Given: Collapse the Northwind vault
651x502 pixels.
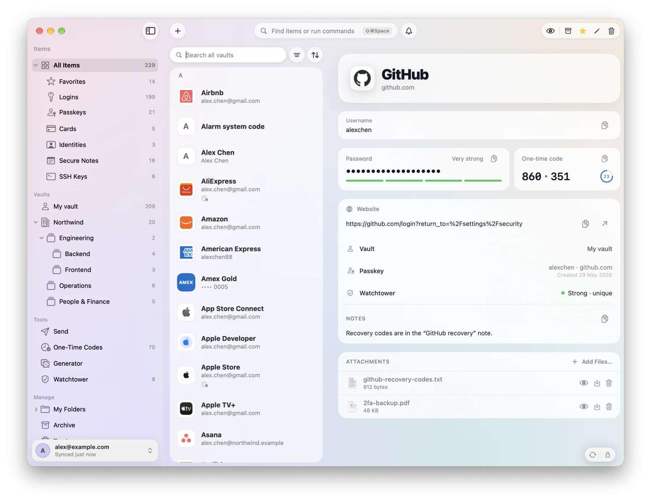Looking at the screenshot, I should (x=36, y=222).
